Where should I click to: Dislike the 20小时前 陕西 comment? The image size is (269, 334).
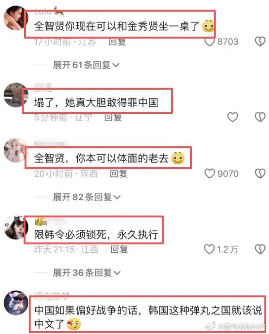point(260,174)
